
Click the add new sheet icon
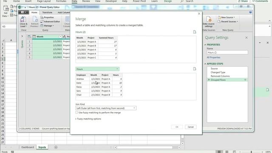pos(56,147)
